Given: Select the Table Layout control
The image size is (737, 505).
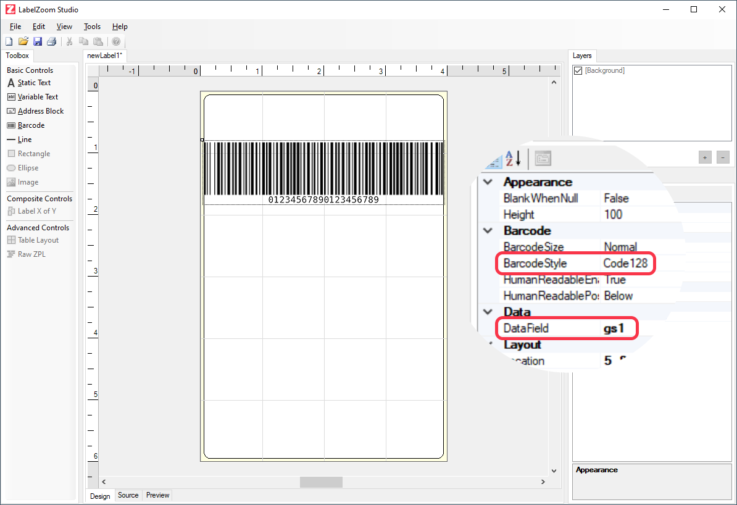Looking at the screenshot, I should tap(33, 240).
